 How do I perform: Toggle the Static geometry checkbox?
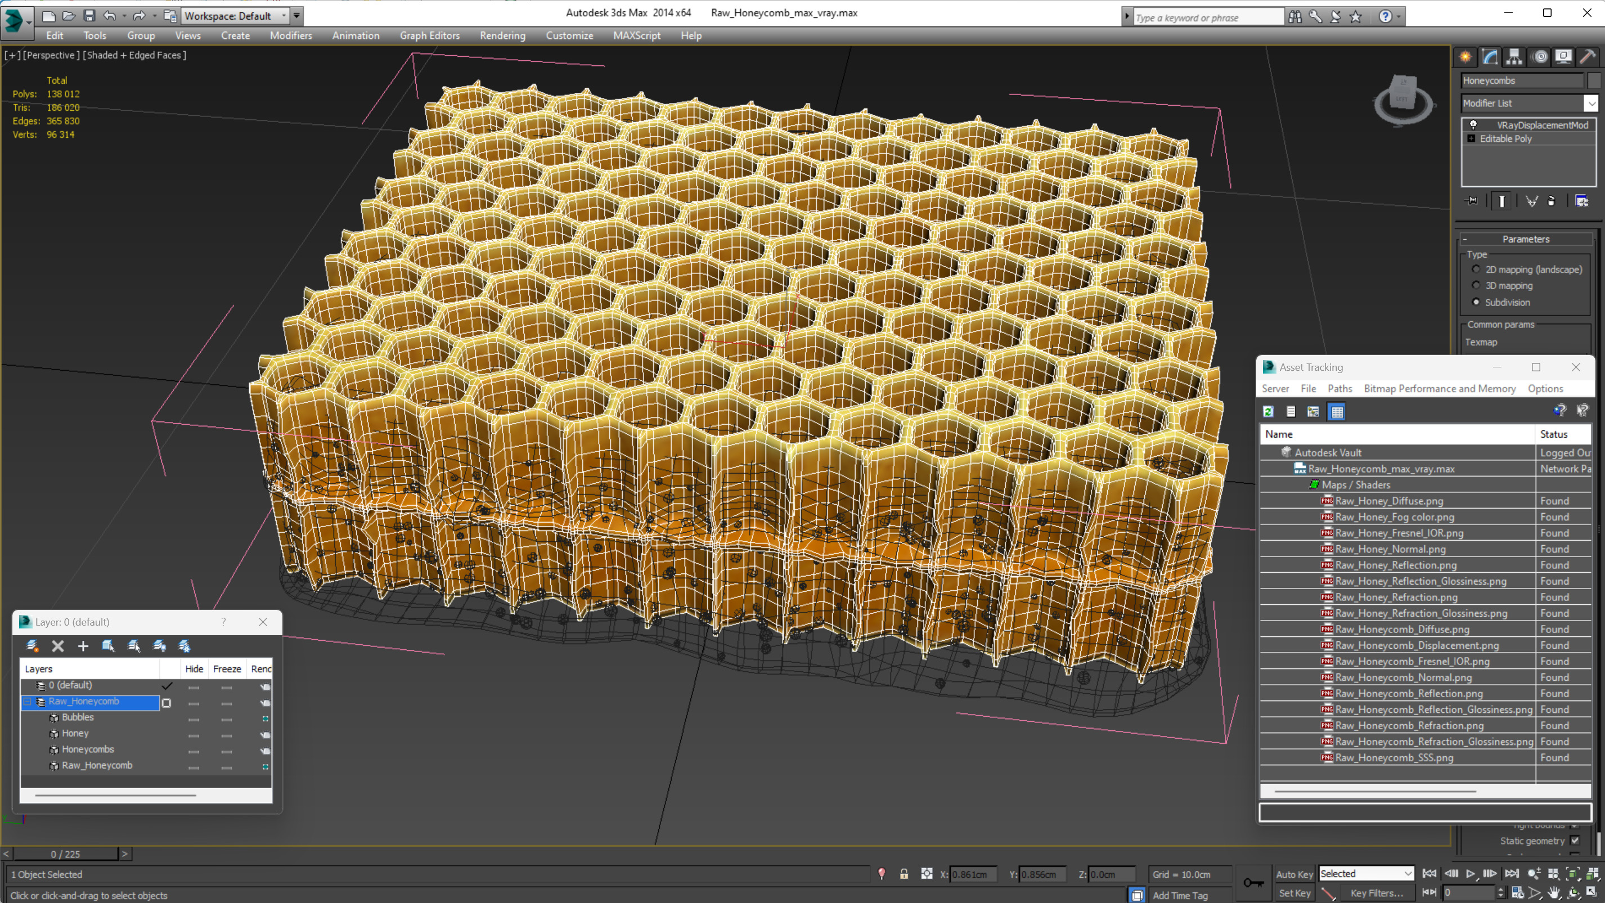[1575, 841]
